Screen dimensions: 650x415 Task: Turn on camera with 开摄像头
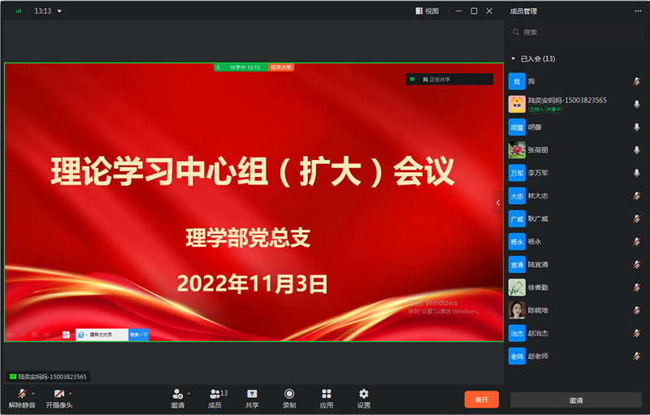coord(58,394)
